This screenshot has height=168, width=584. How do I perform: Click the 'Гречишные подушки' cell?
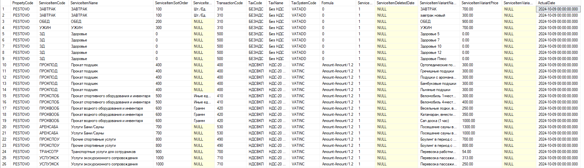coord(437,71)
